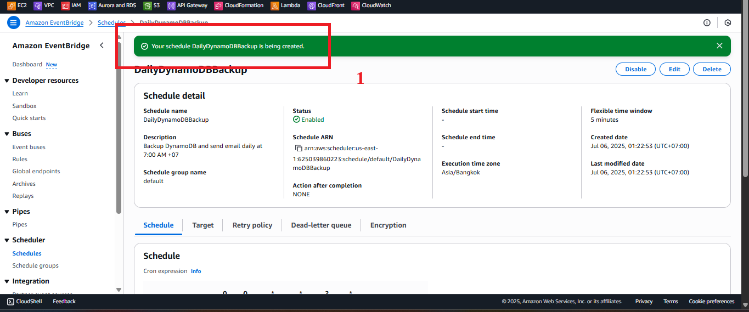
Task: Open the Lambda service shortcut icon
Action: pos(275,5)
